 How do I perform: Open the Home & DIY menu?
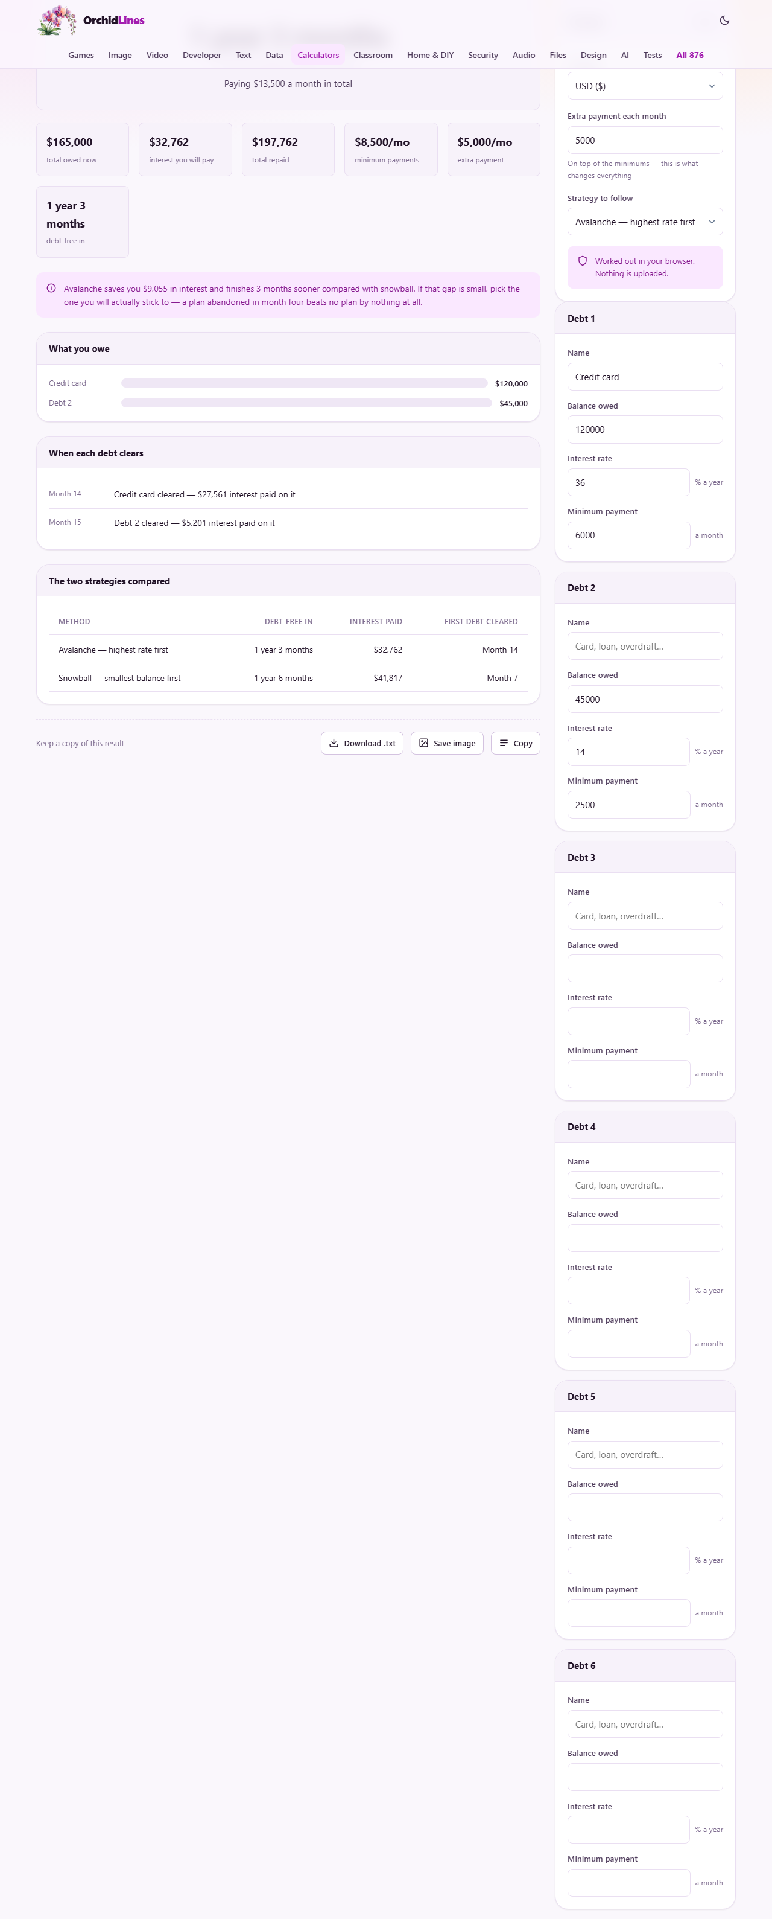point(430,55)
